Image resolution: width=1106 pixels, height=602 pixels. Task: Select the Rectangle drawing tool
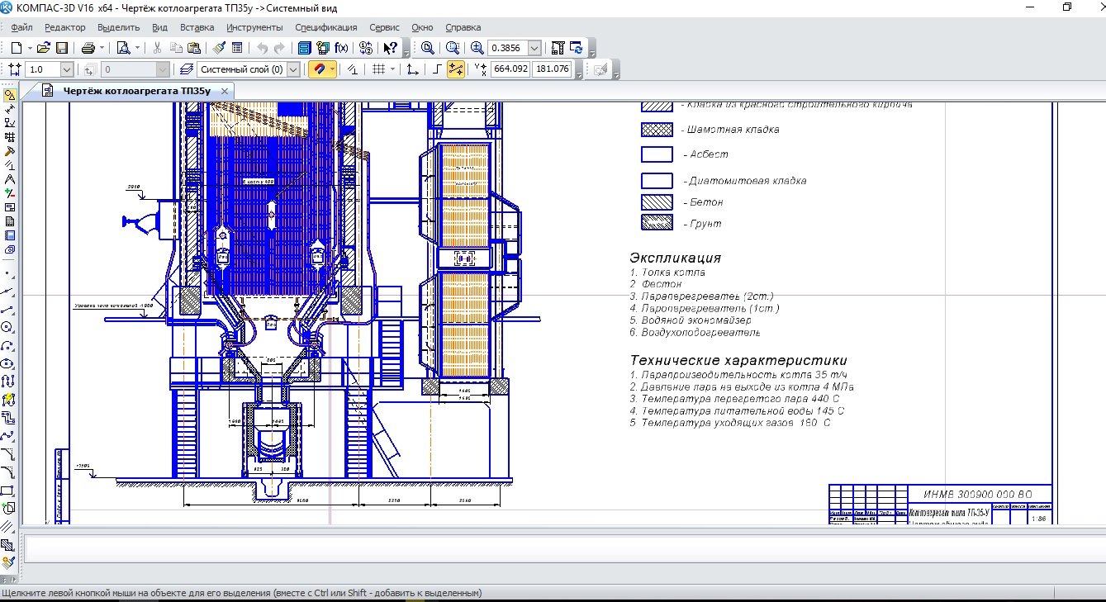pyautogui.click(x=9, y=491)
